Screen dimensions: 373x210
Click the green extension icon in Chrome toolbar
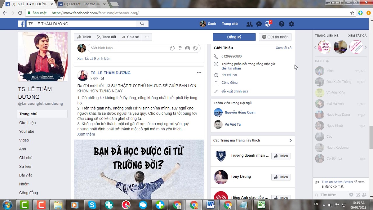click(360, 13)
